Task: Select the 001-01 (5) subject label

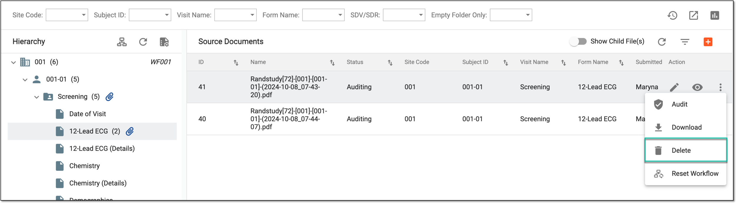Action: point(62,79)
